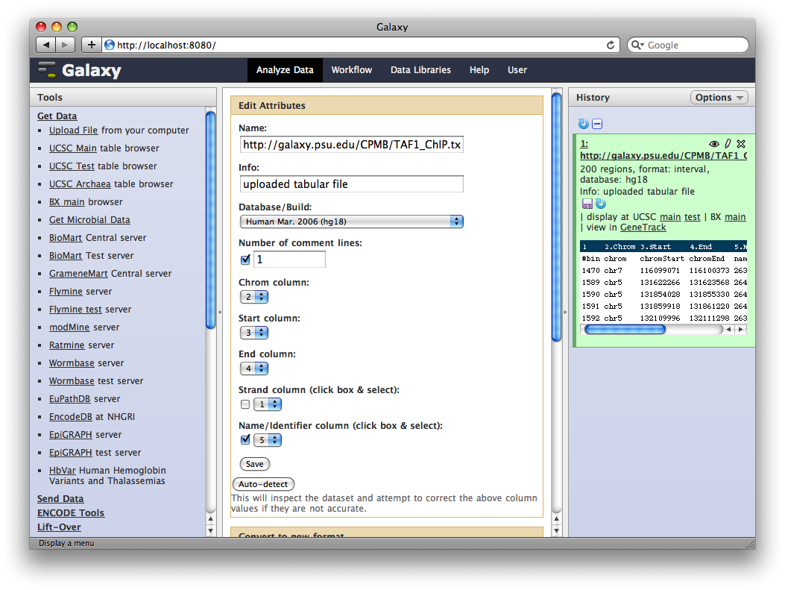
Task: Uncheck the Name/Identifier column checkbox
Action: pyautogui.click(x=245, y=440)
